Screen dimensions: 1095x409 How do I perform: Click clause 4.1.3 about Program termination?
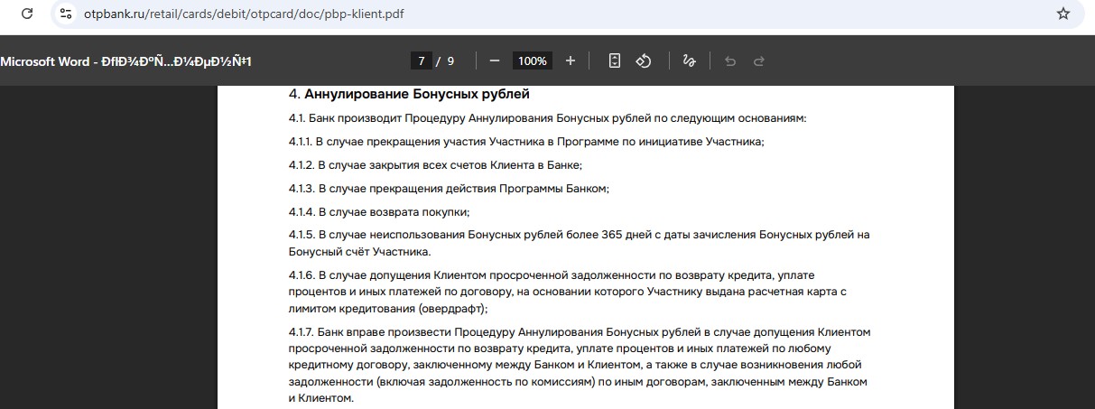pyautogui.click(x=449, y=189)
